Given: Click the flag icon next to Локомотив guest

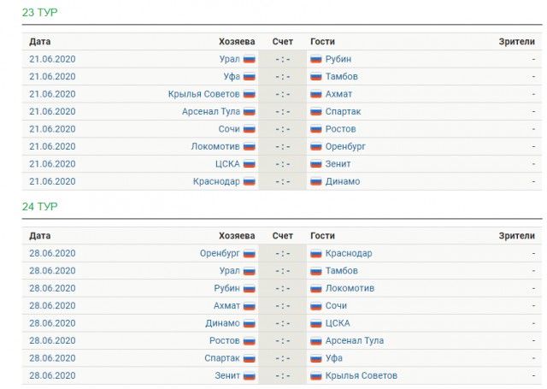Looking at the screenshot, I should tap(316, 288).
